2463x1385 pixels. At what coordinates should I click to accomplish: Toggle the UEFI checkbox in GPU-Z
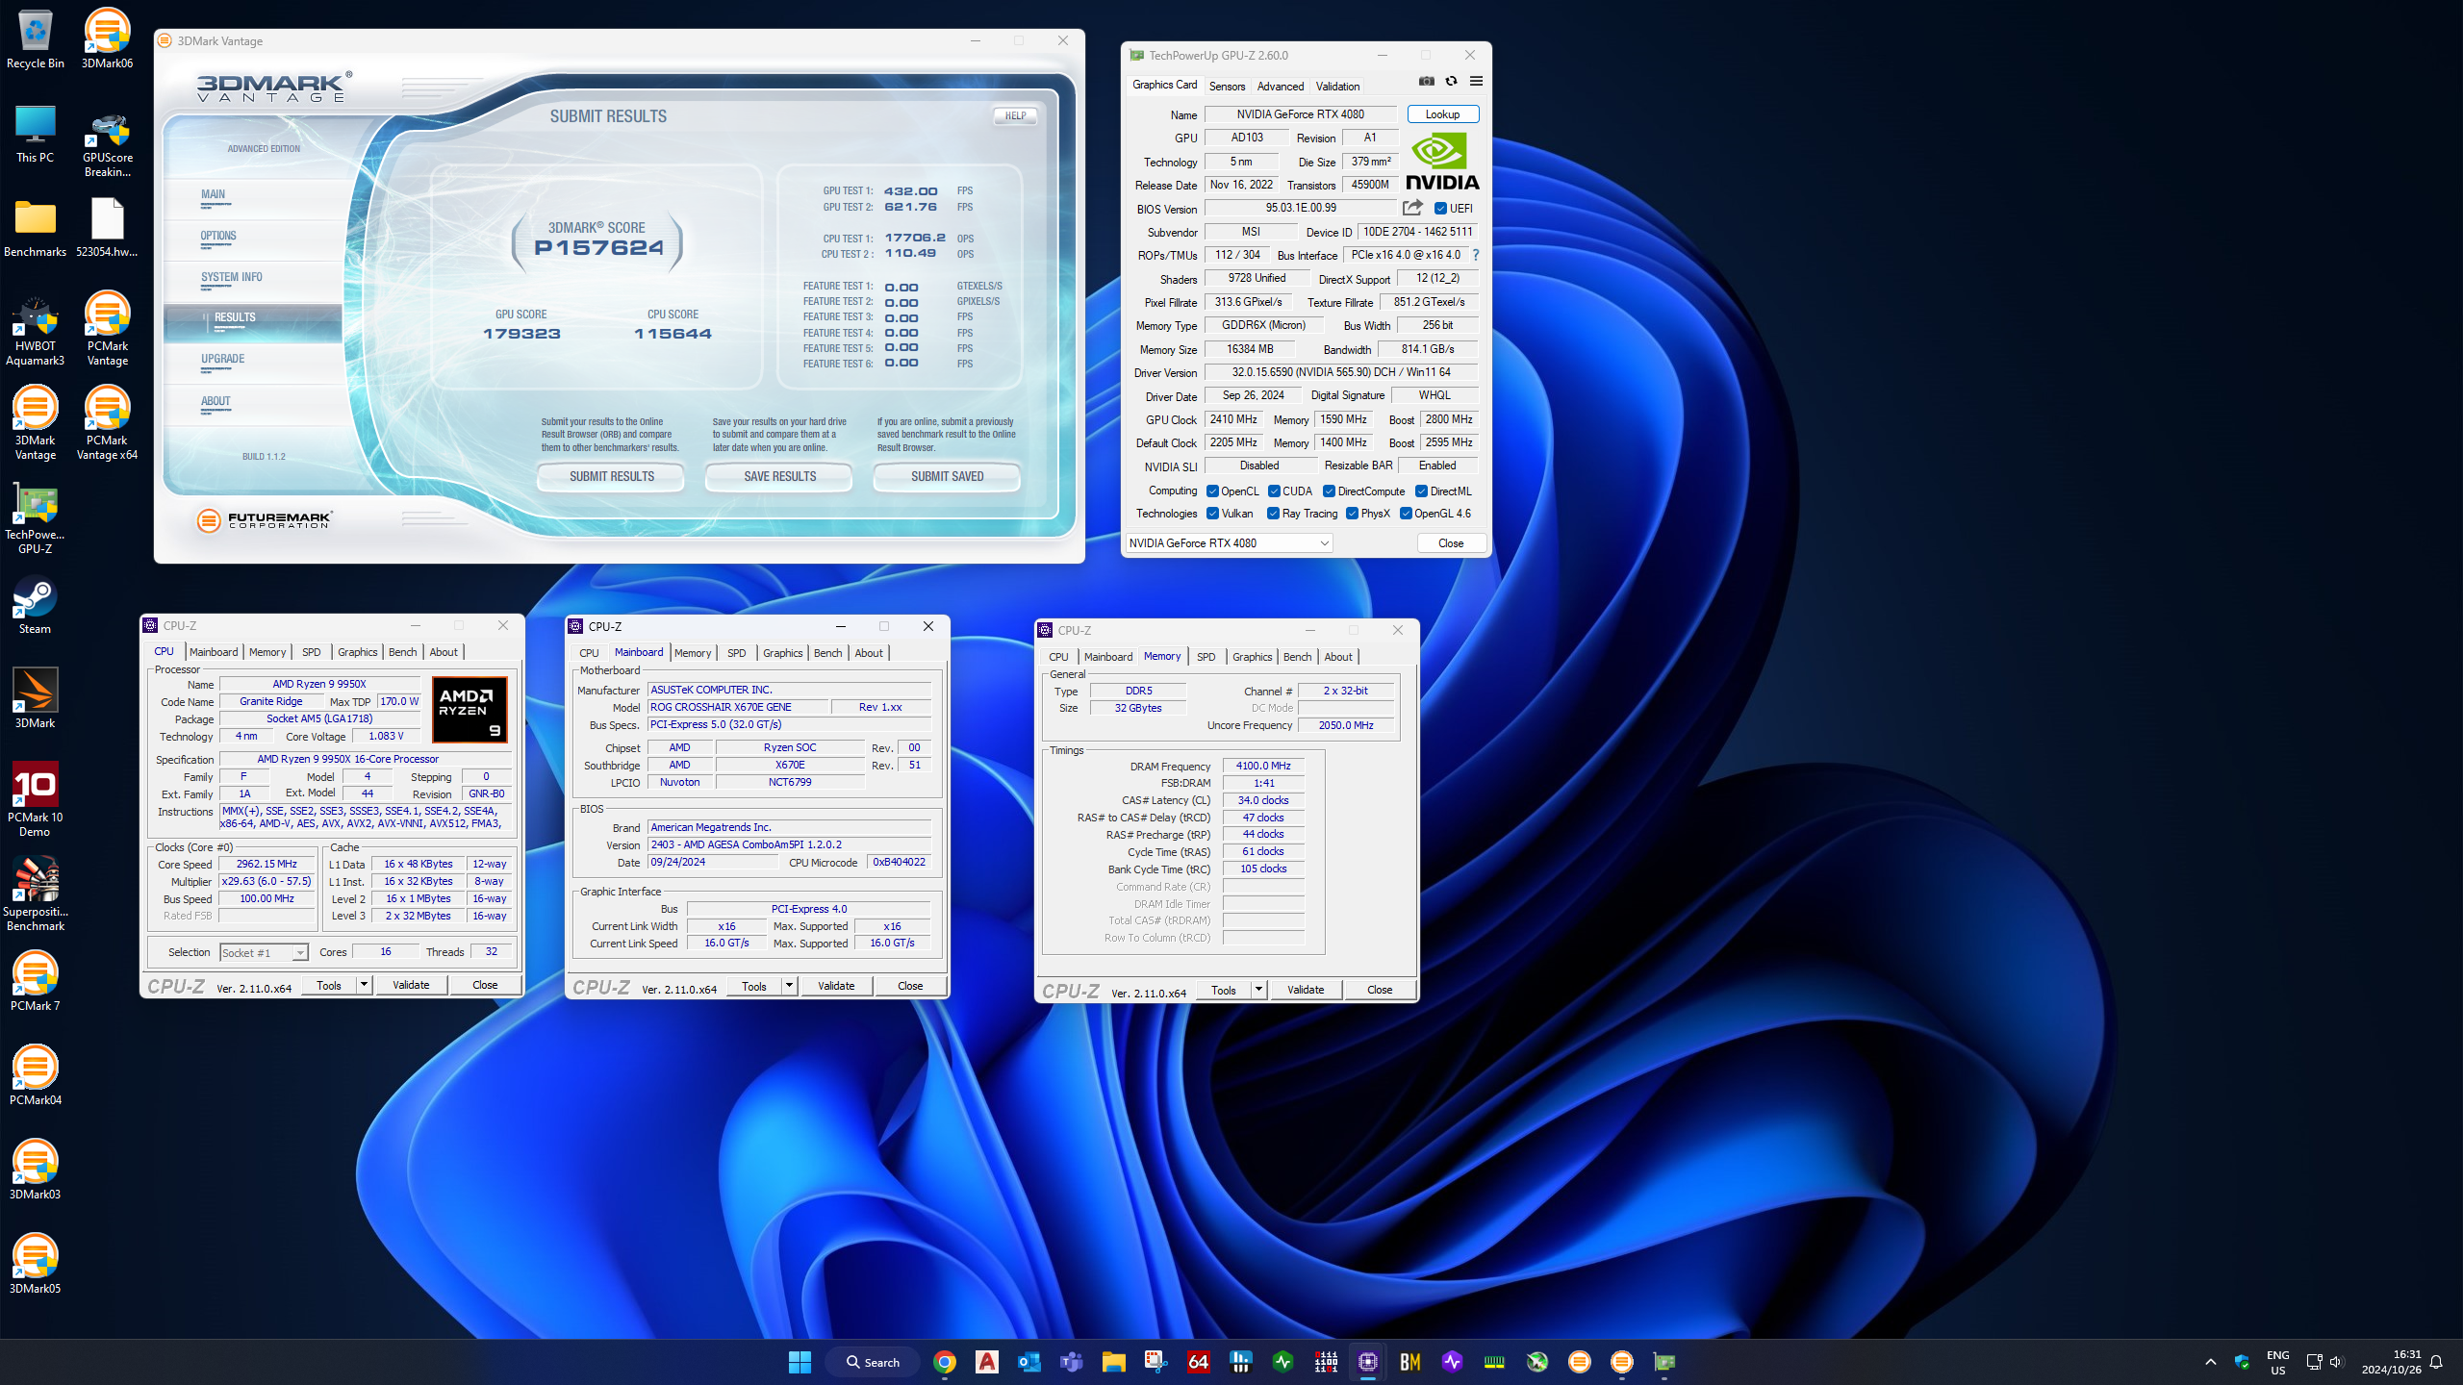(1440, 209)
